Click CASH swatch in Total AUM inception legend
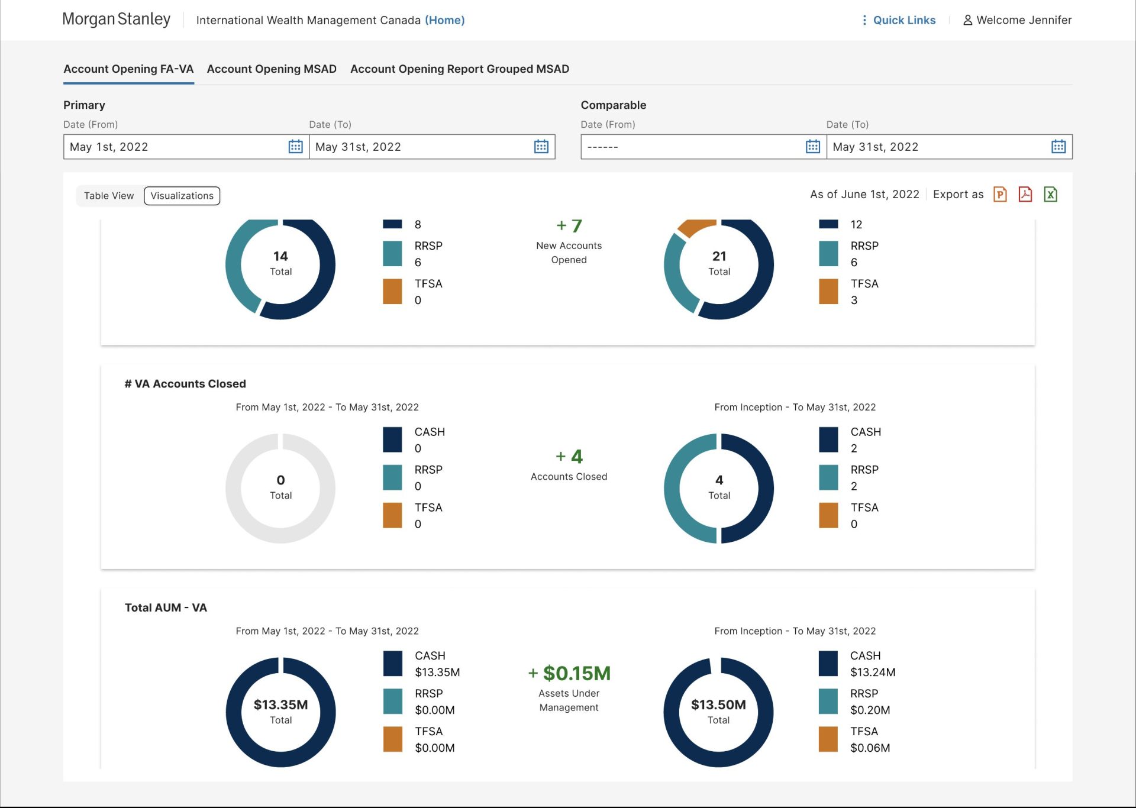Viewport: 1136px width, 808px height. pos(828,663)
